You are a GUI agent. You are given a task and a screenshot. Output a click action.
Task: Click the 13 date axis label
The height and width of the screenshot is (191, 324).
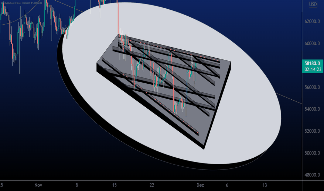(x=265, y=185)
